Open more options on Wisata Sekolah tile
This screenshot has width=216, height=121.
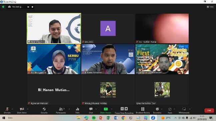pos(186,47)
